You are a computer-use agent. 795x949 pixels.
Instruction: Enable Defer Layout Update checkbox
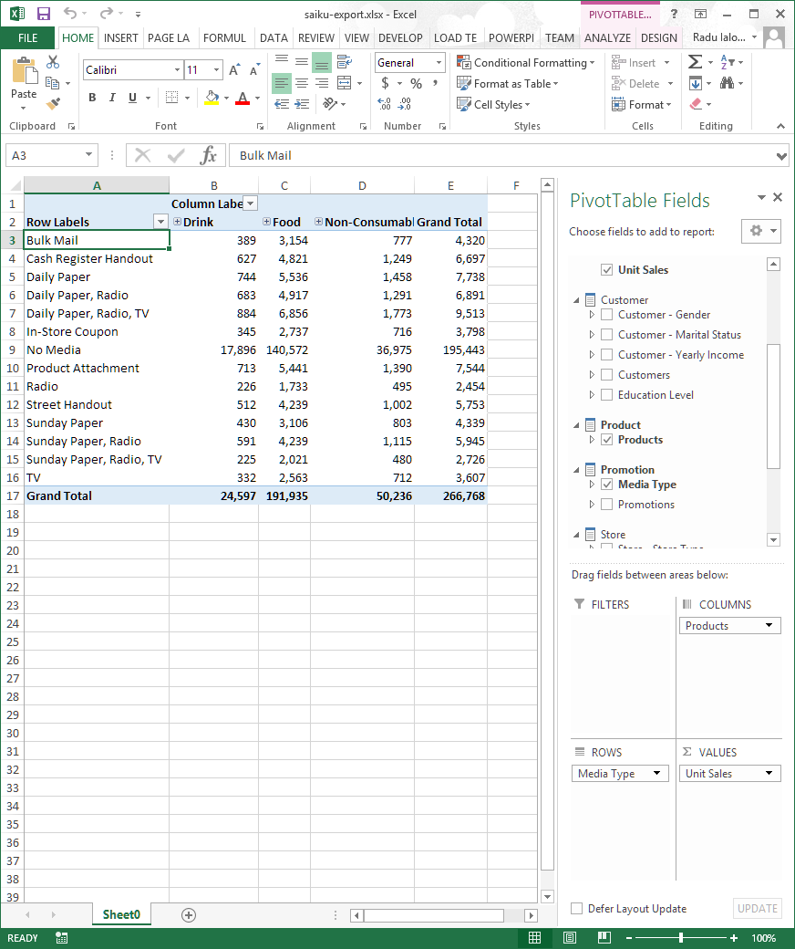point(577,909)
